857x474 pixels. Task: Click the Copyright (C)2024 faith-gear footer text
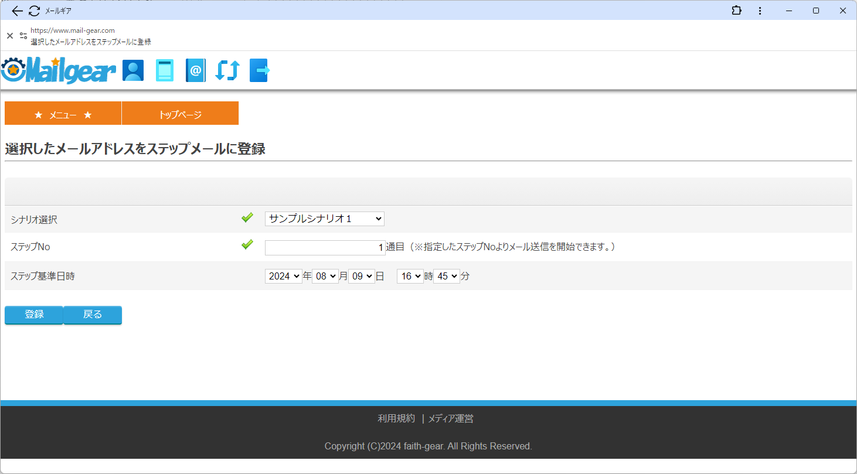tap(428, 446)
